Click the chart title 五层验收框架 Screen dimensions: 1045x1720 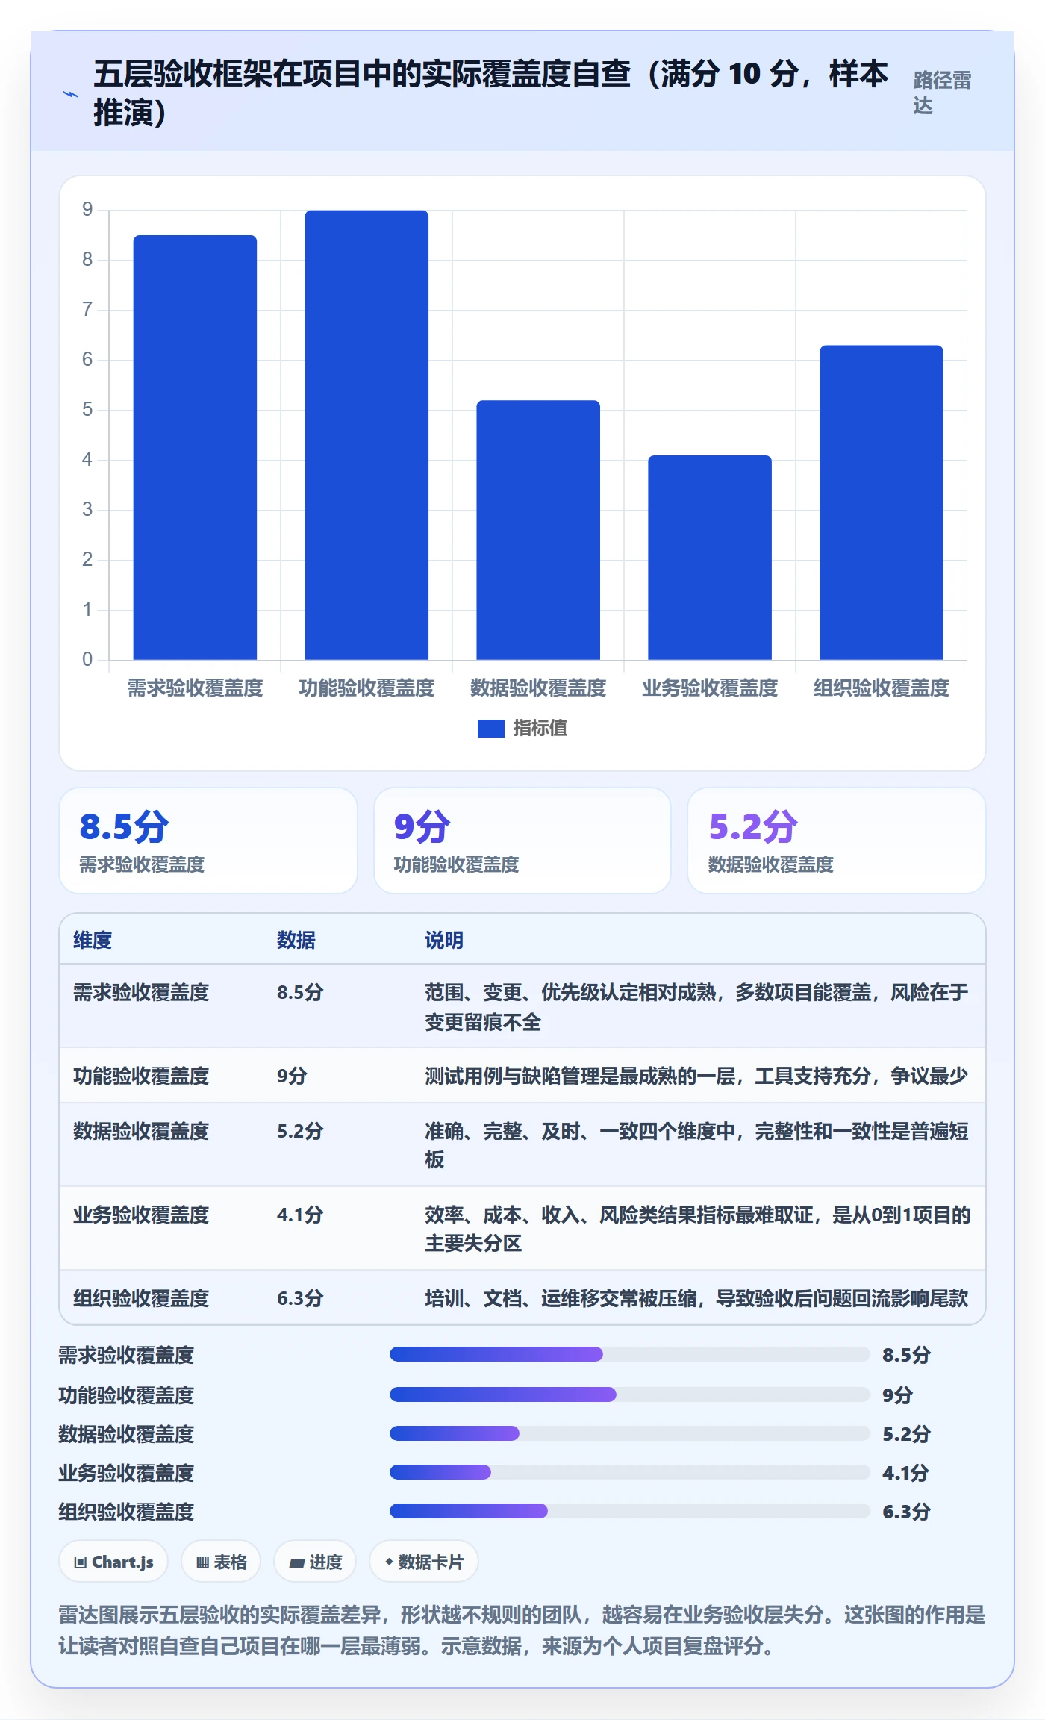click(x=490, y=93)
